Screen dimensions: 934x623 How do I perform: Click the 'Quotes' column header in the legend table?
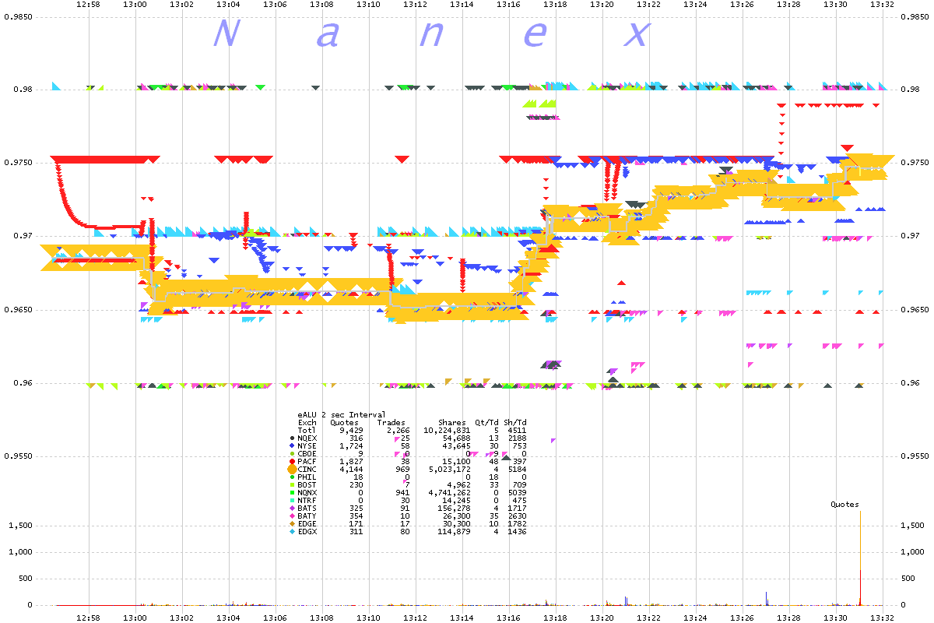344,423
